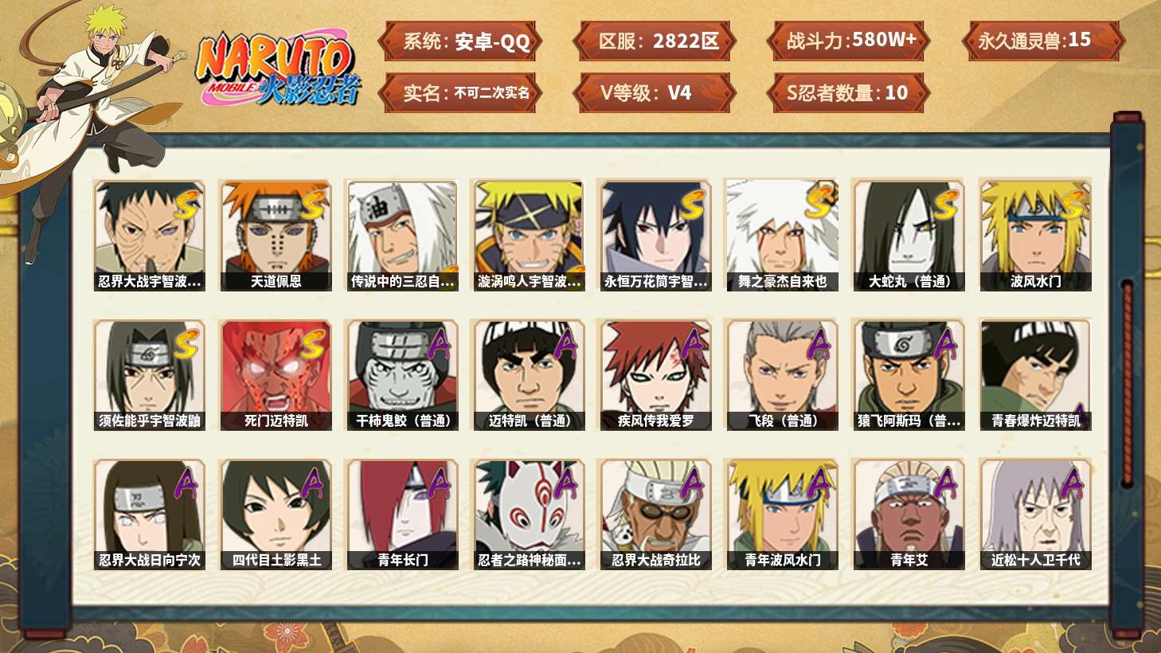
Task: Click the 近松十人卫千代 portrait
Action: point(1035,514)
